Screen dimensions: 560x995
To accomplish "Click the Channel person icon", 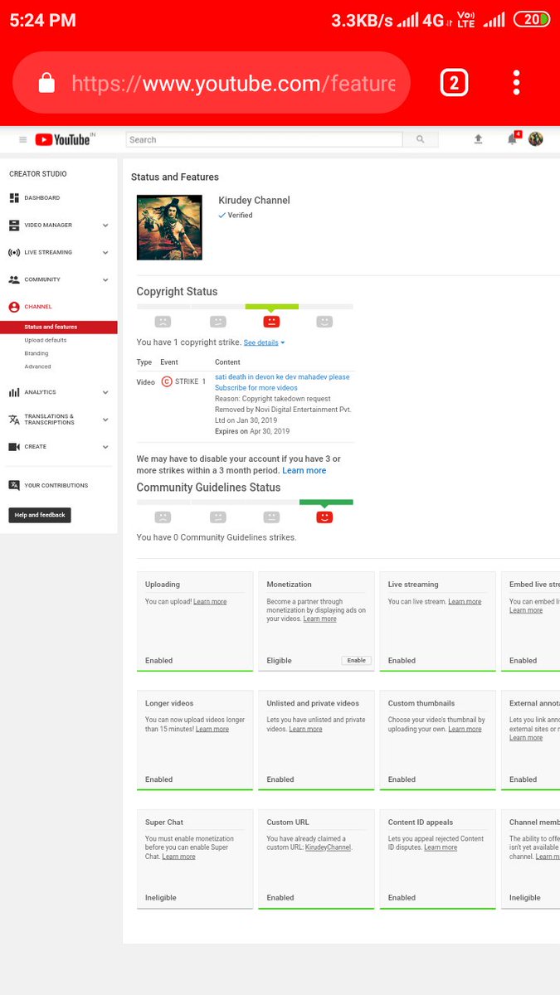I will point(14,307).
